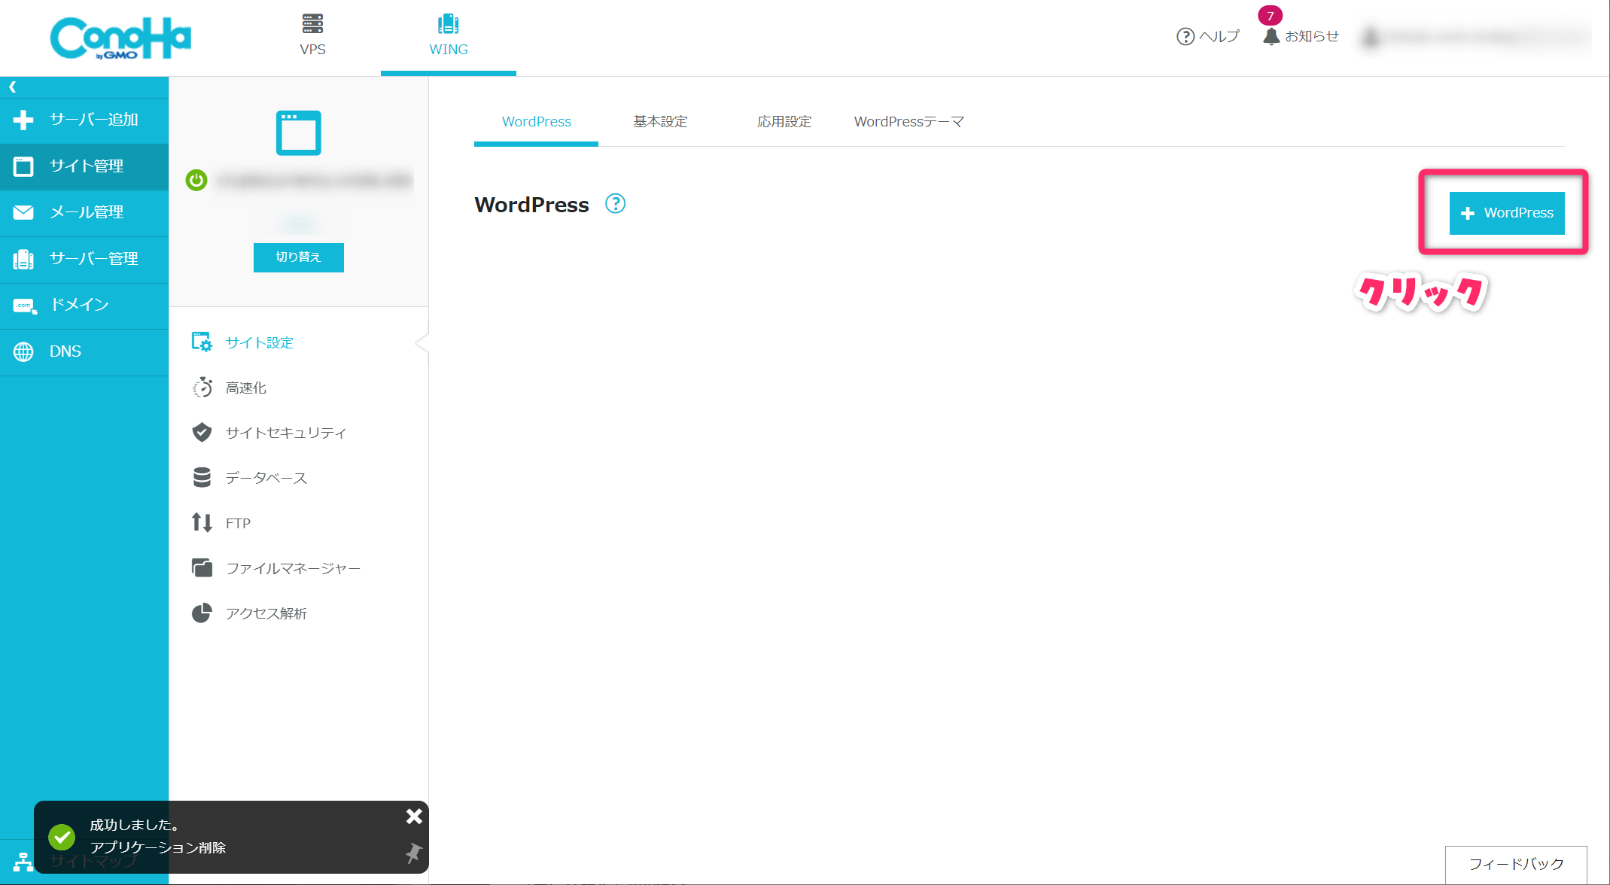Open the speed-up (高速化) settings
The image size is (1610, 885).
click(x=245, y=388)
